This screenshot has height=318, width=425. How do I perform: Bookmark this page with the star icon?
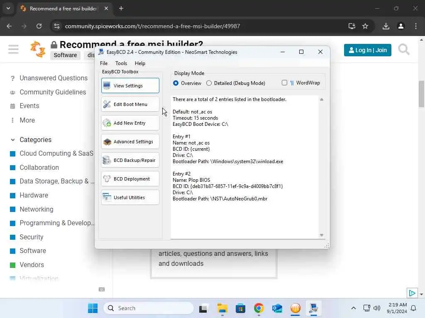(365, 26)
